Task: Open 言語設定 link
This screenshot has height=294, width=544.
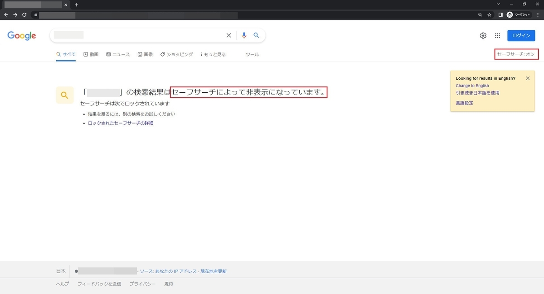Action: pos(465,103)
